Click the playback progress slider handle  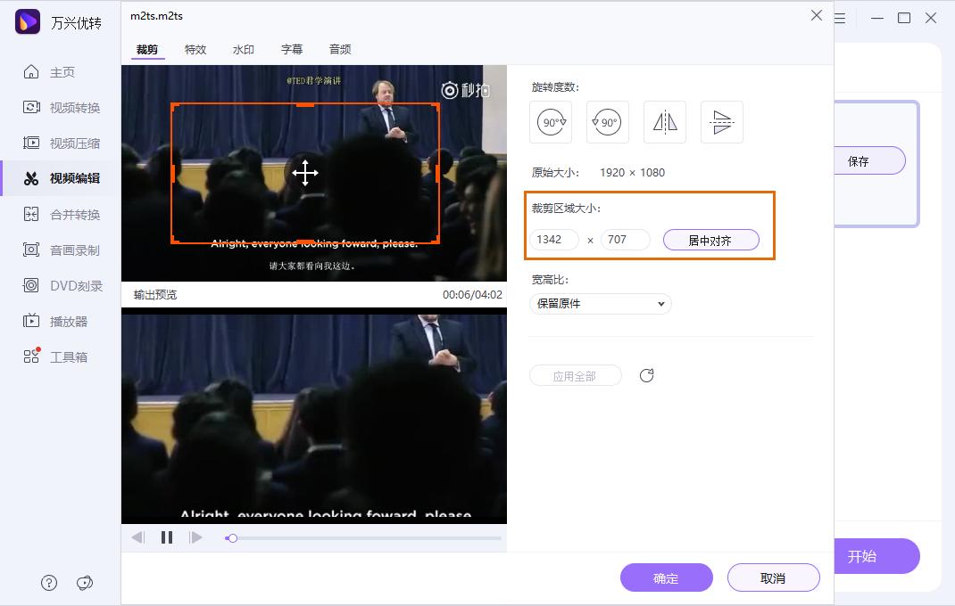[232, 538]
